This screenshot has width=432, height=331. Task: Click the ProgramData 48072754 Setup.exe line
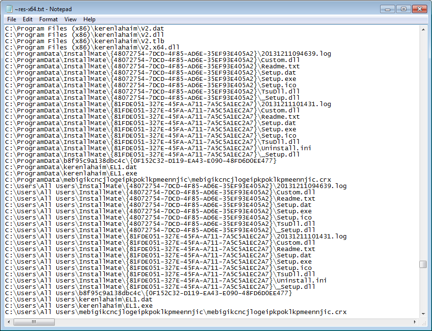point(150,79)
